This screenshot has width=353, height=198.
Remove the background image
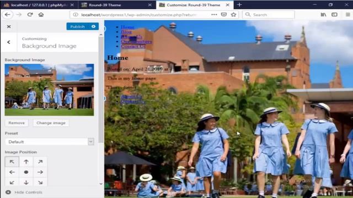coord(17,123)
